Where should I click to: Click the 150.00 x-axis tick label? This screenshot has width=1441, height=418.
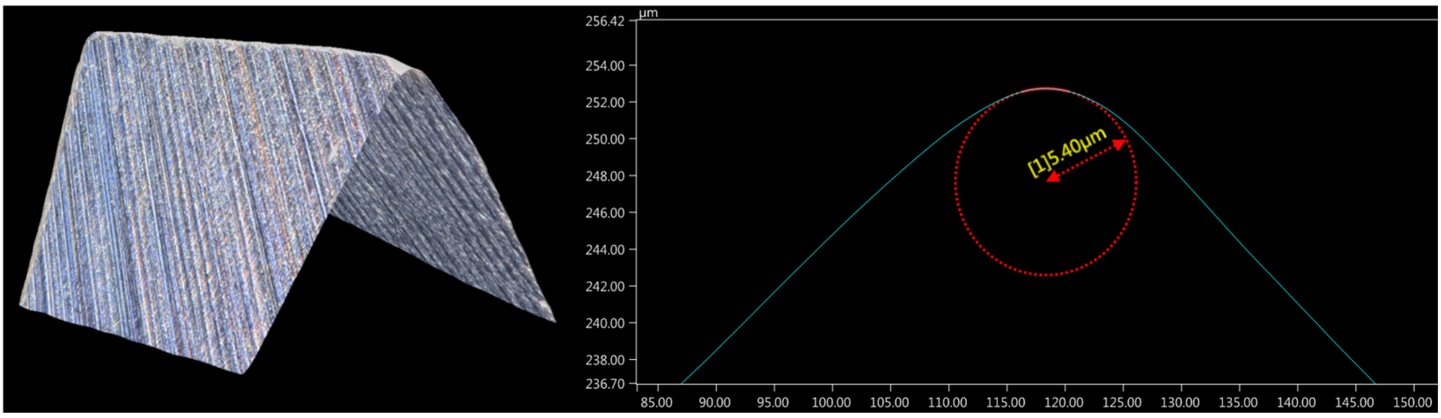click(1412, 402)
